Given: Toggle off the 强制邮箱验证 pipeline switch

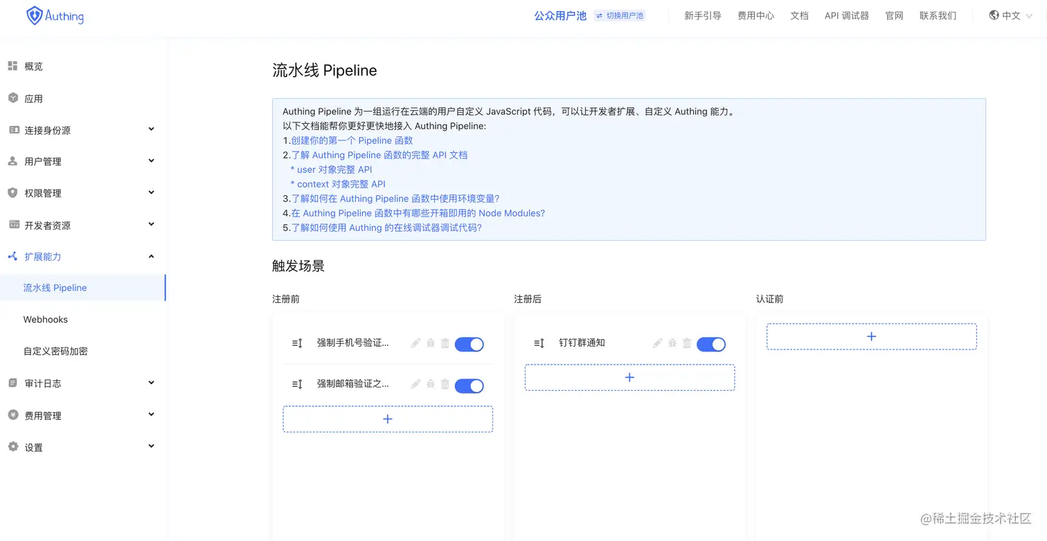Looking at the screenshot, I should [469, 385].
